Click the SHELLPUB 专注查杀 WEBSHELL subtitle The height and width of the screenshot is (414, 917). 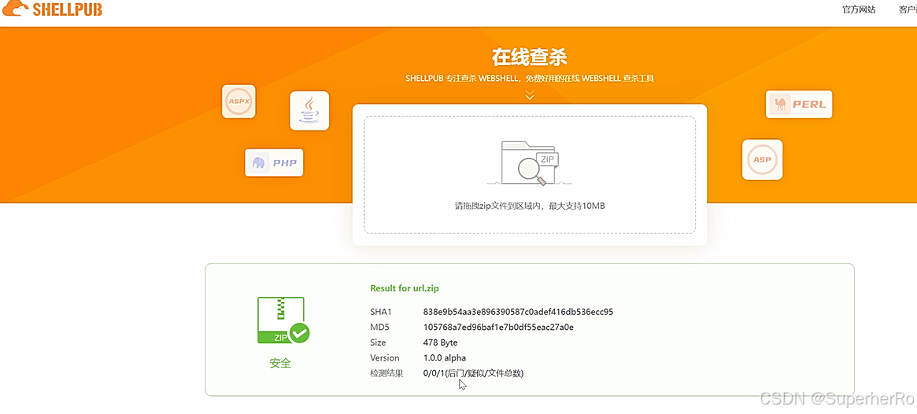pos(530,79)
